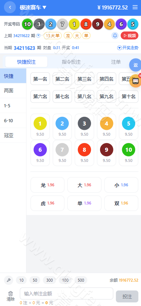Click the 龙 result tag
This screenshot has height=306, width=141.
click(68, 36)
